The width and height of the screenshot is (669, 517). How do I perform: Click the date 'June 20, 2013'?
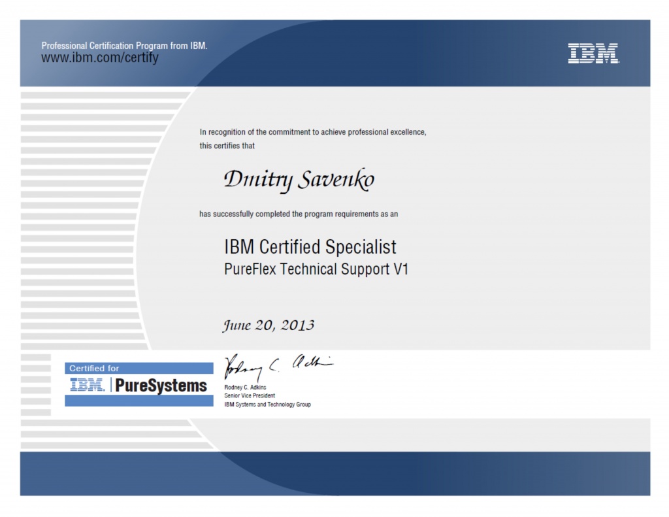click(x=269, y=325)
